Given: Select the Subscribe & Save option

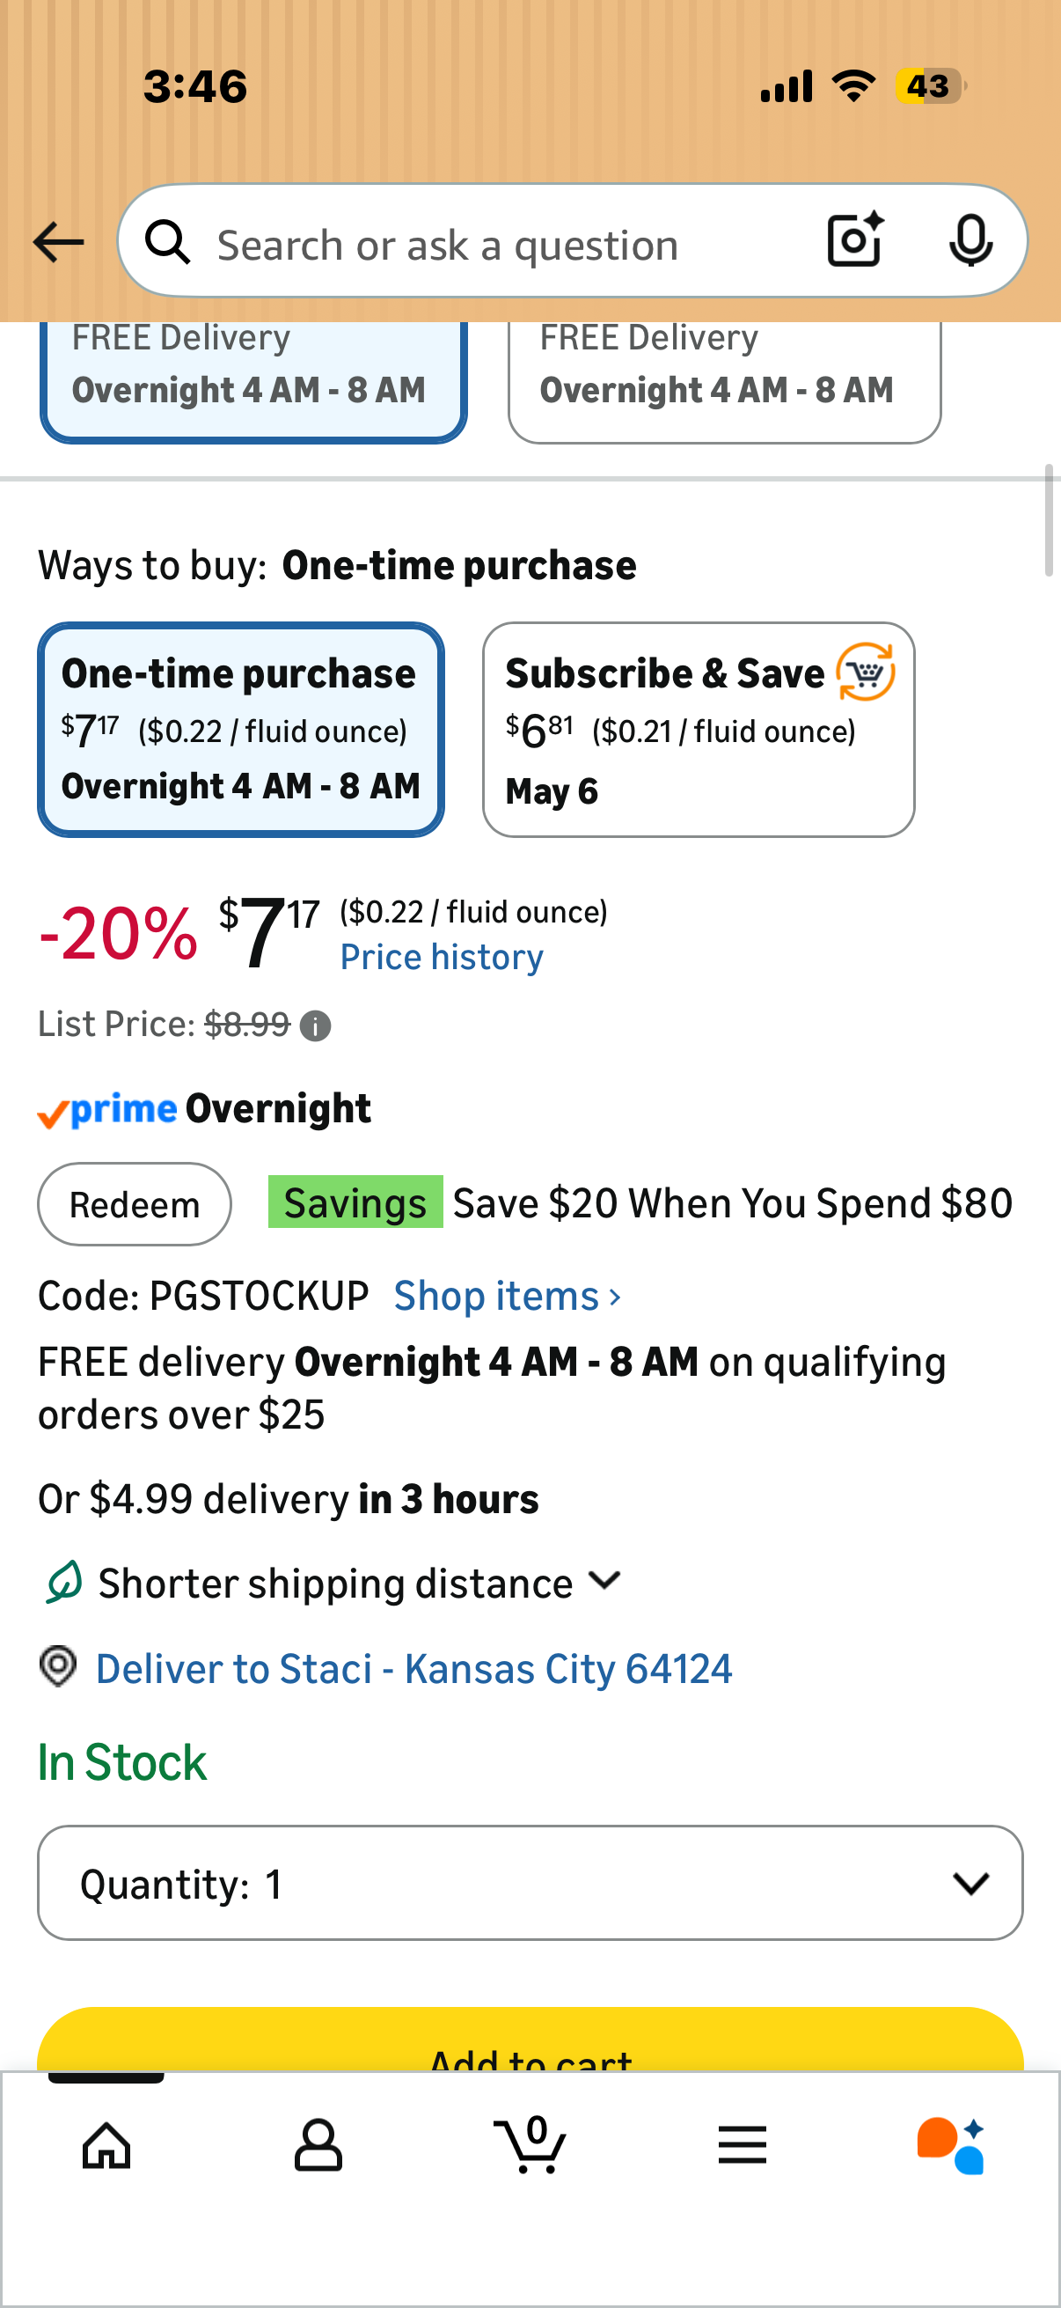Looking at the screenshot, I should 699,731.
